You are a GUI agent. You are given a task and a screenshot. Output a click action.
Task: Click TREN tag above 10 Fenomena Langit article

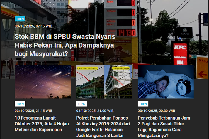coord(20,104)
